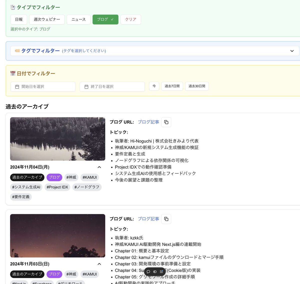Click topic ノードグラフによる依存関係の可視化
This screenshot has height=284, width=300.
click(152, 161)
